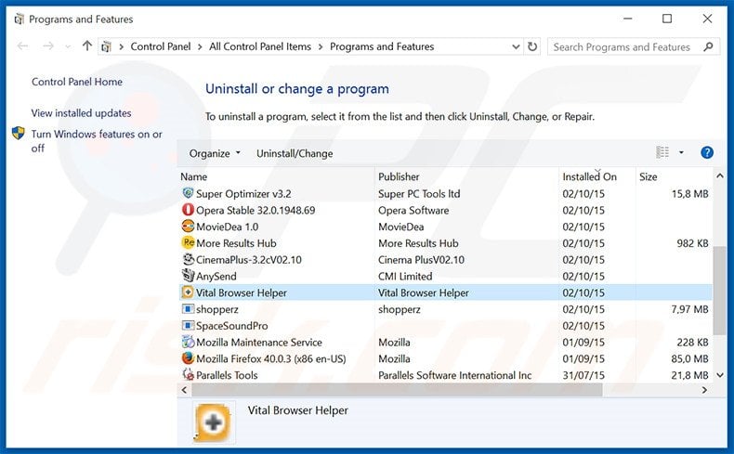Viewport: 734px width, 454px height.
Task: Select the More Results Hub entry
Action: [x=445, y=243]
